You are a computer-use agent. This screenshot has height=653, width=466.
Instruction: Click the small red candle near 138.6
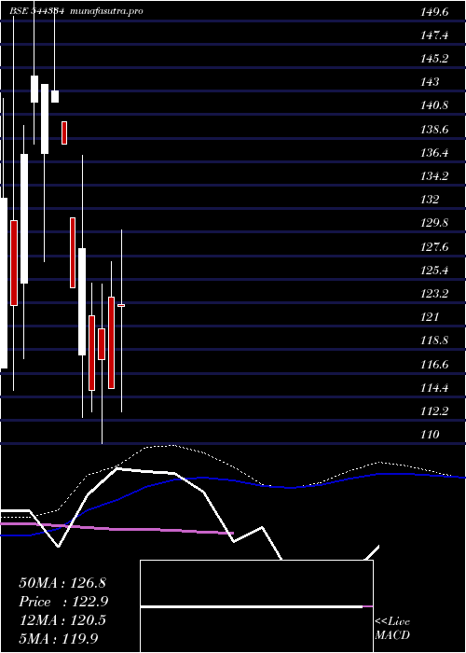click(x=64, y=132)
